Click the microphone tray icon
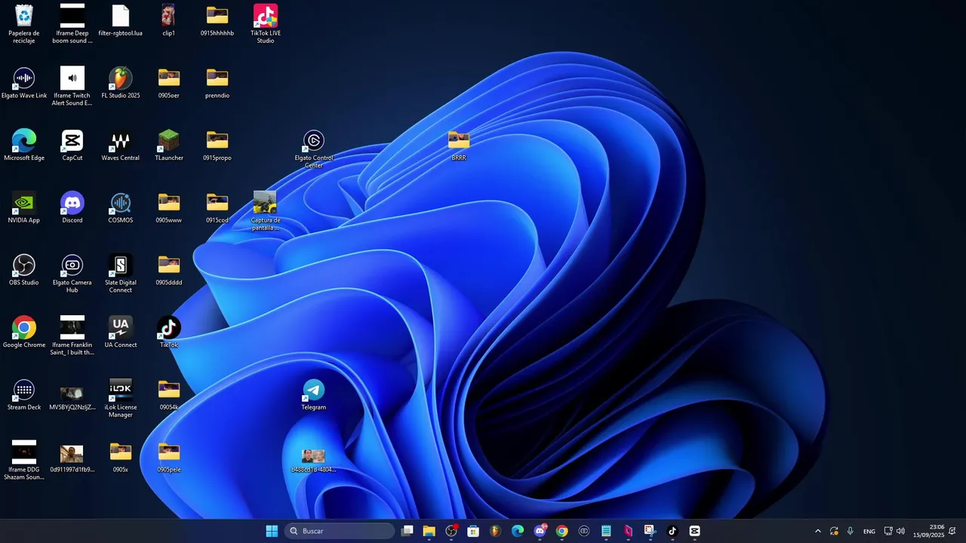Screen dimensions: 966x543 (851, 531)
